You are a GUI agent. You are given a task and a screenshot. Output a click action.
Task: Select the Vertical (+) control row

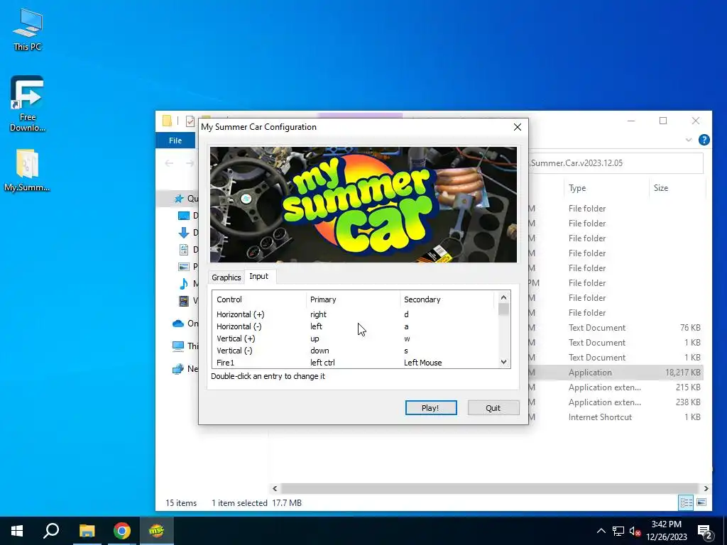(354, 338)
